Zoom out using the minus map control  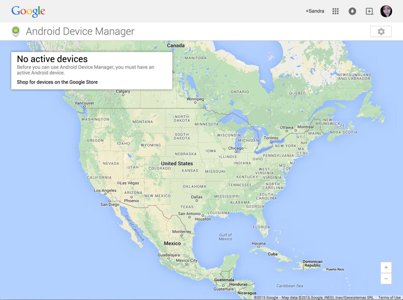pyautogui.click(x=386, y=279)
